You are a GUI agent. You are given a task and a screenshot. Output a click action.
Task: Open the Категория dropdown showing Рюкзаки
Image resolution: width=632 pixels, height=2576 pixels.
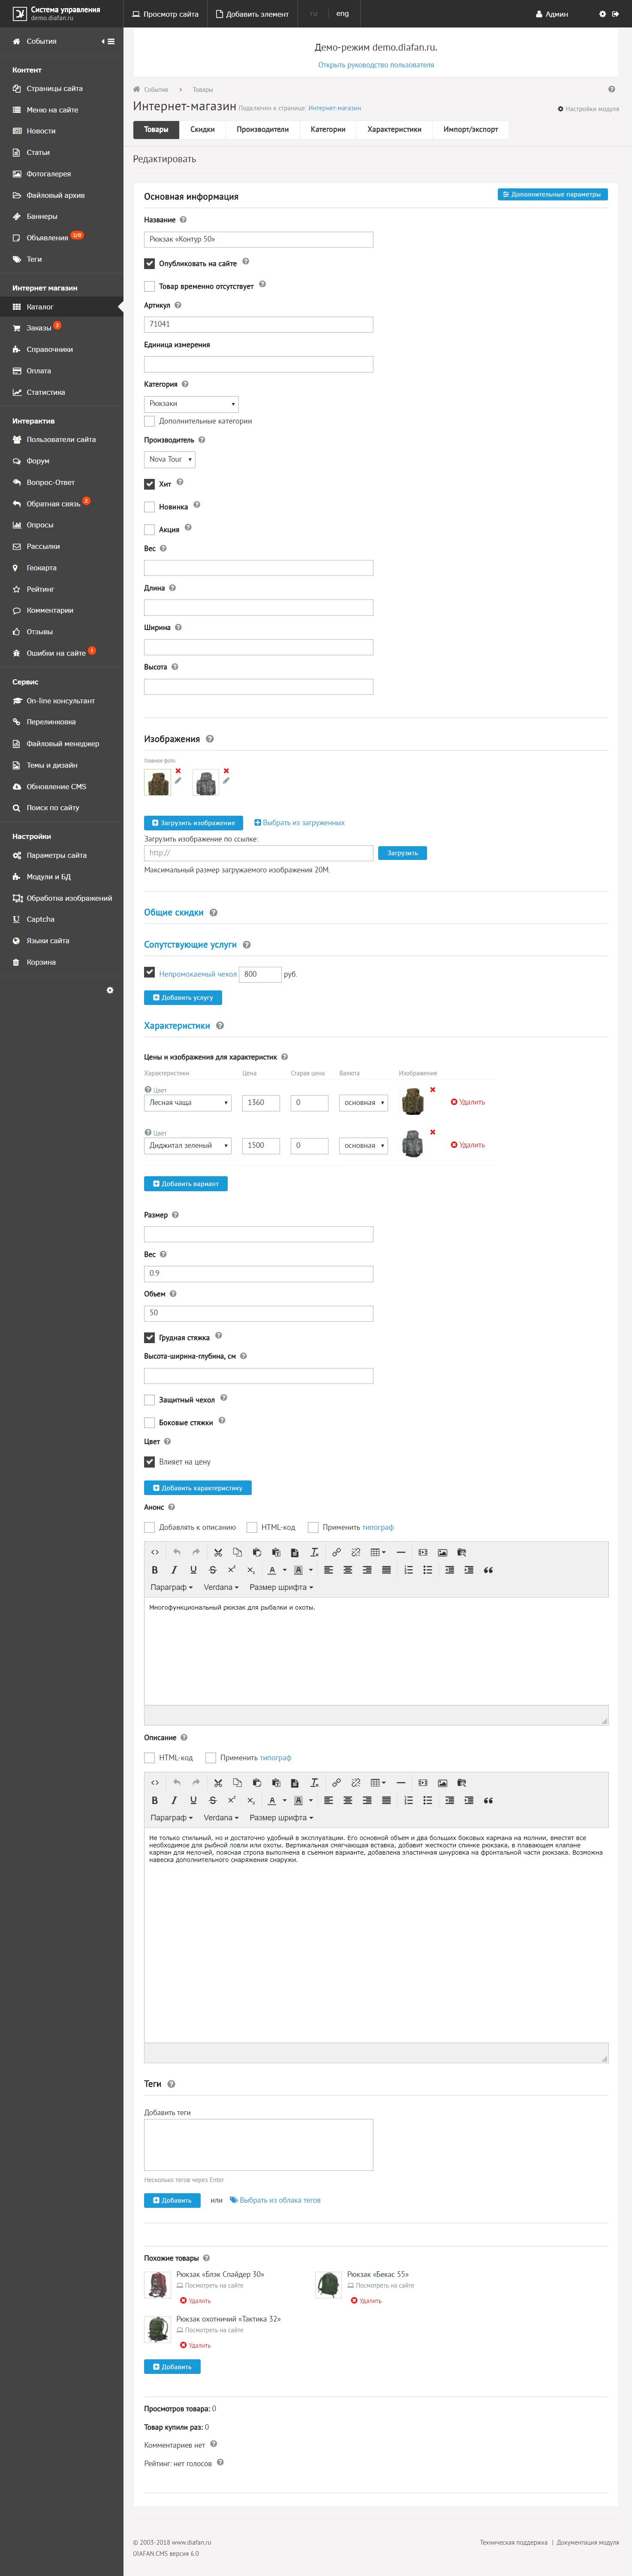tap(192, 404)
